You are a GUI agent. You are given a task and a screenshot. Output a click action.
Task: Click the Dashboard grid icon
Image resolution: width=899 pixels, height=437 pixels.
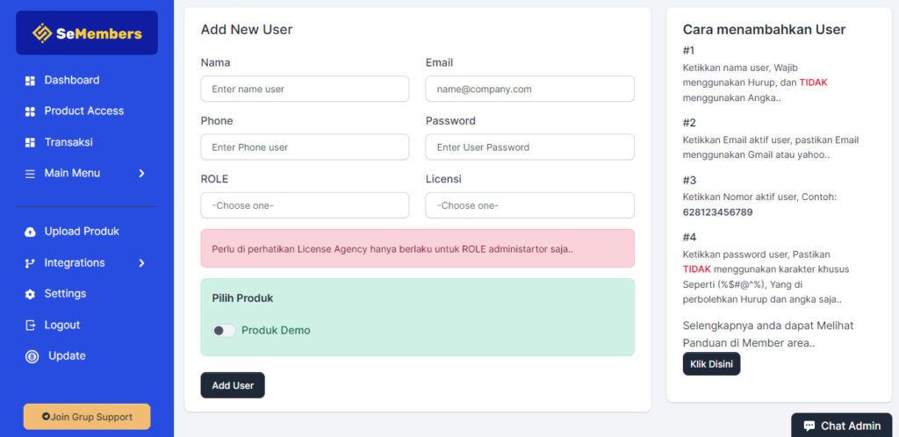pyautogui.click(x=30, y=81)
